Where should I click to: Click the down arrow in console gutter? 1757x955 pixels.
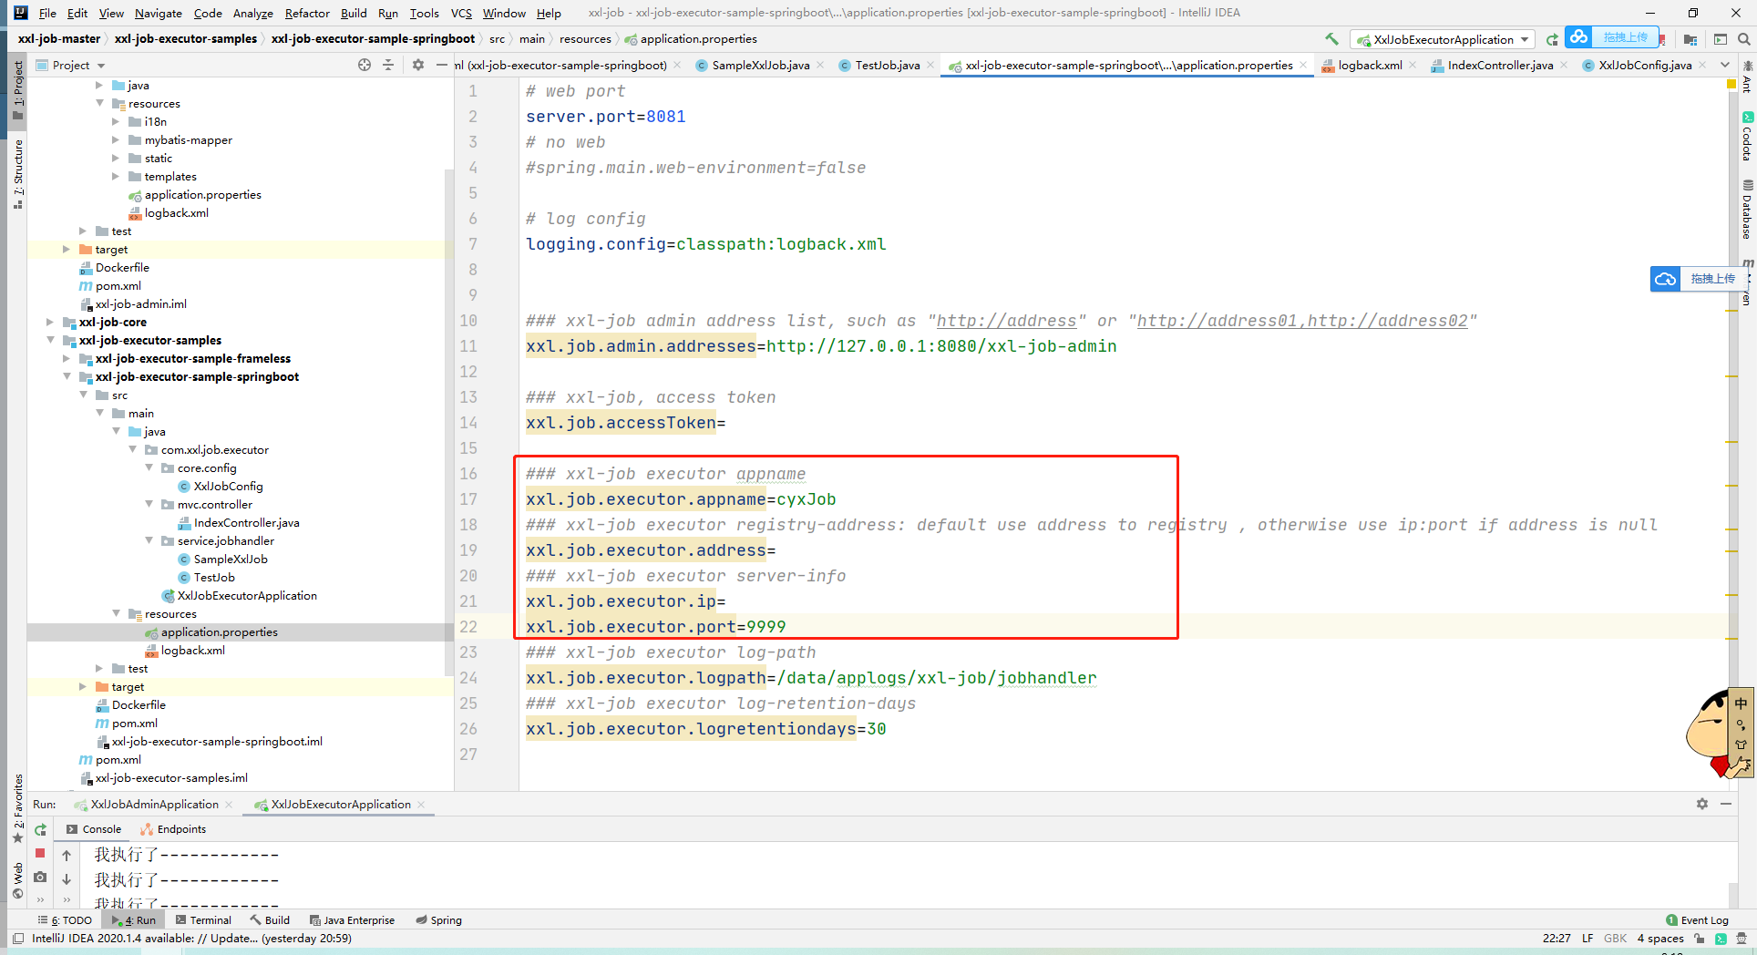[67, 879]
